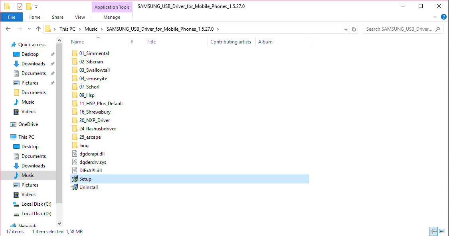
Task: Select the 16_Shrewsbury folder
Action: point(95,112)
